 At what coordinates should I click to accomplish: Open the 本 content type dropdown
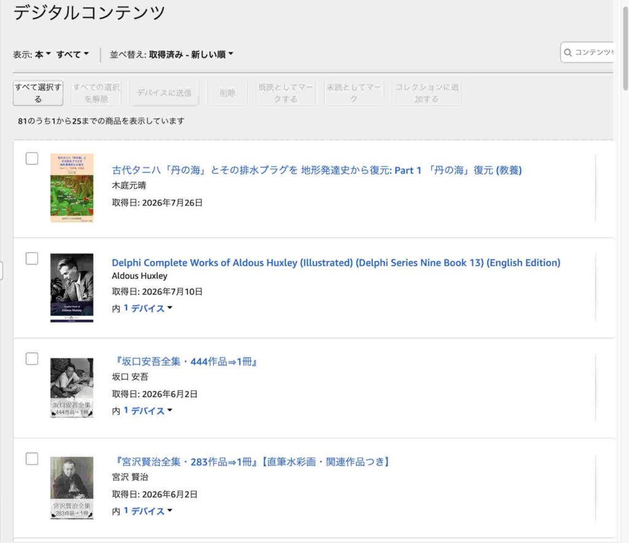click(x=42, y=54)
